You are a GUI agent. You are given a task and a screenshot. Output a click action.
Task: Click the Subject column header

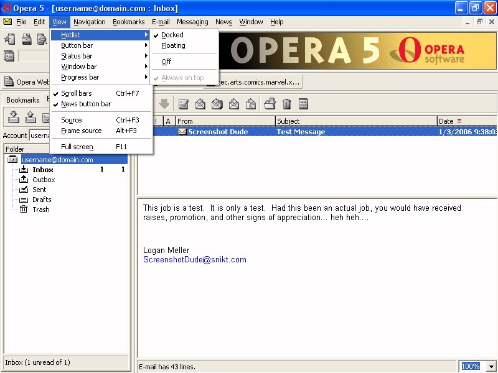click(356, 121)
